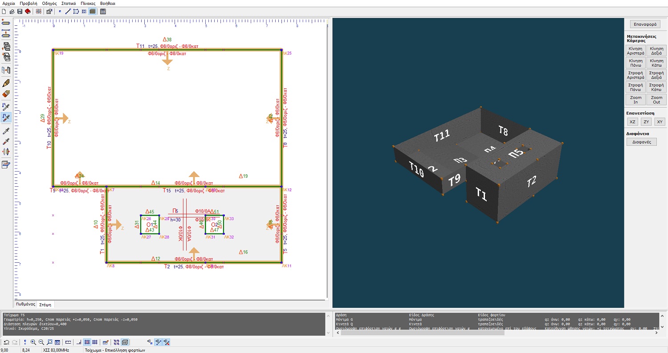Click the two columns with arrows icon
This screenshot has height=353, width=668.
(x=6, y=152)
